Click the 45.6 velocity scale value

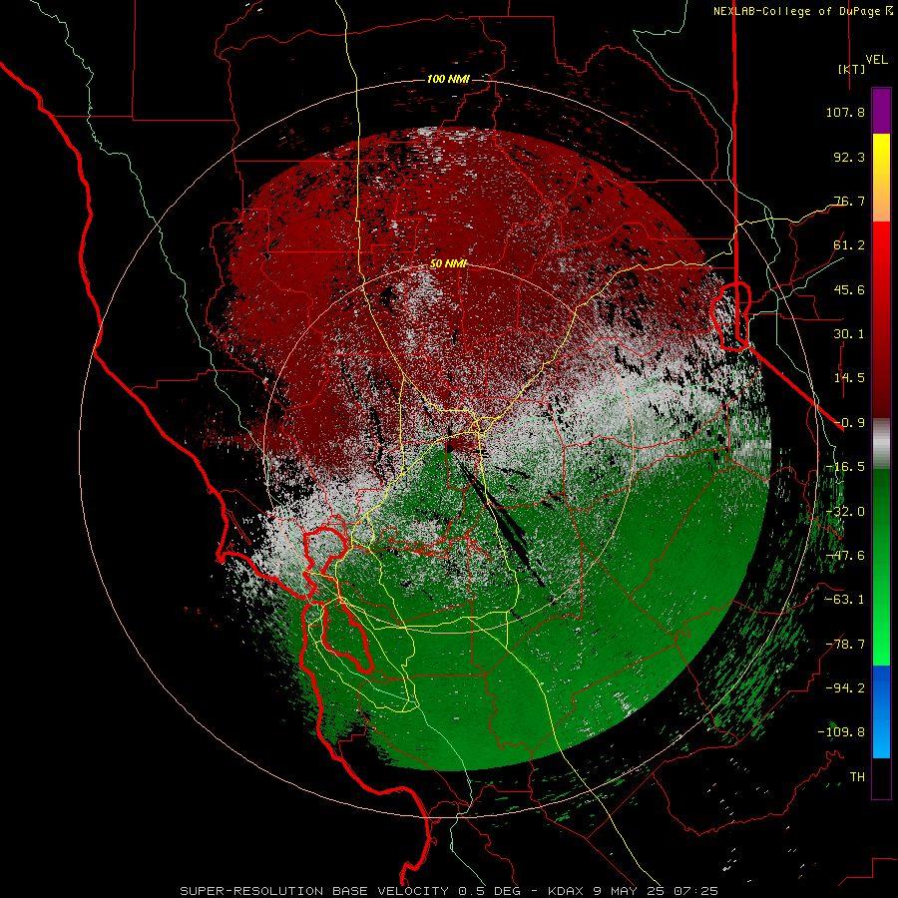pos(849,289)
